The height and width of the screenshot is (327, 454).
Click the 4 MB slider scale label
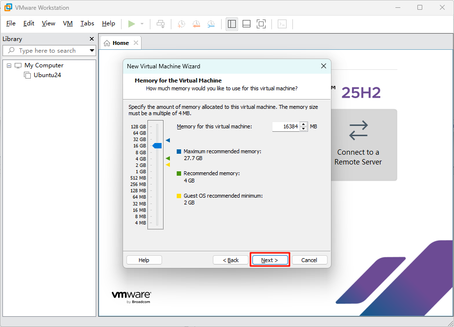[141, 223]
